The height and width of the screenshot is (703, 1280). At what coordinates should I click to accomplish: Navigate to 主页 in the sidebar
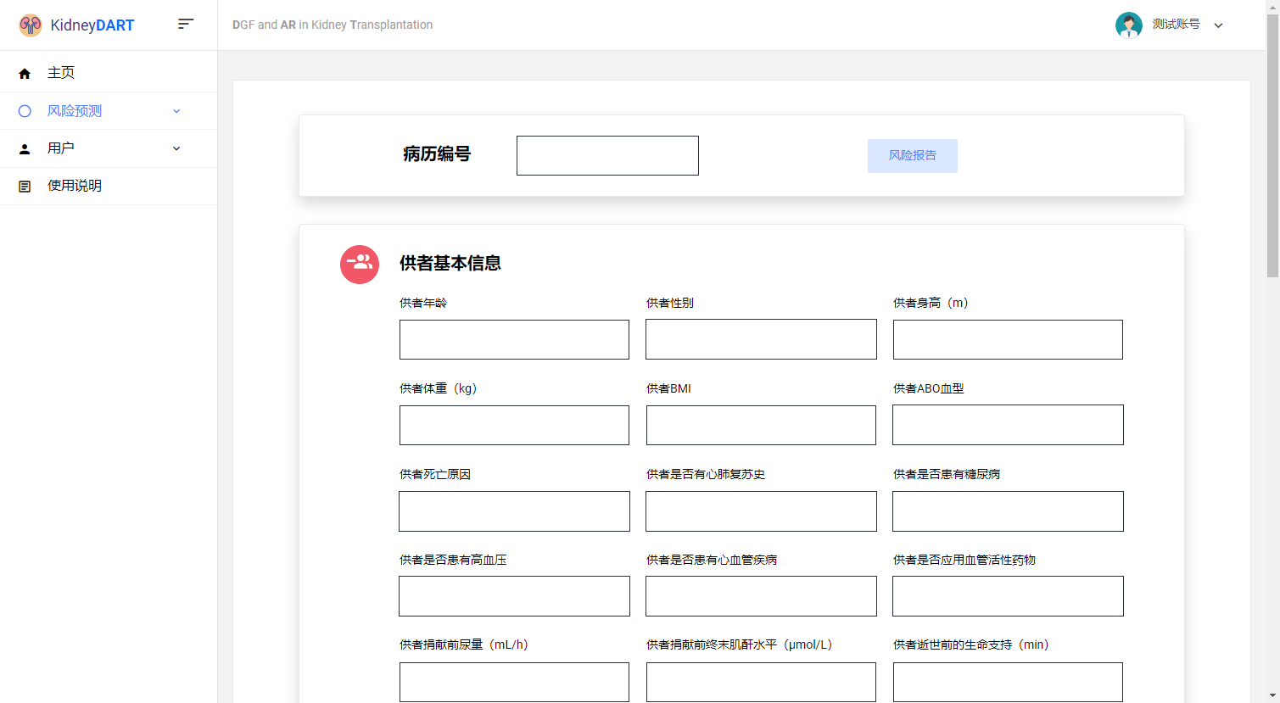[61, 73]
